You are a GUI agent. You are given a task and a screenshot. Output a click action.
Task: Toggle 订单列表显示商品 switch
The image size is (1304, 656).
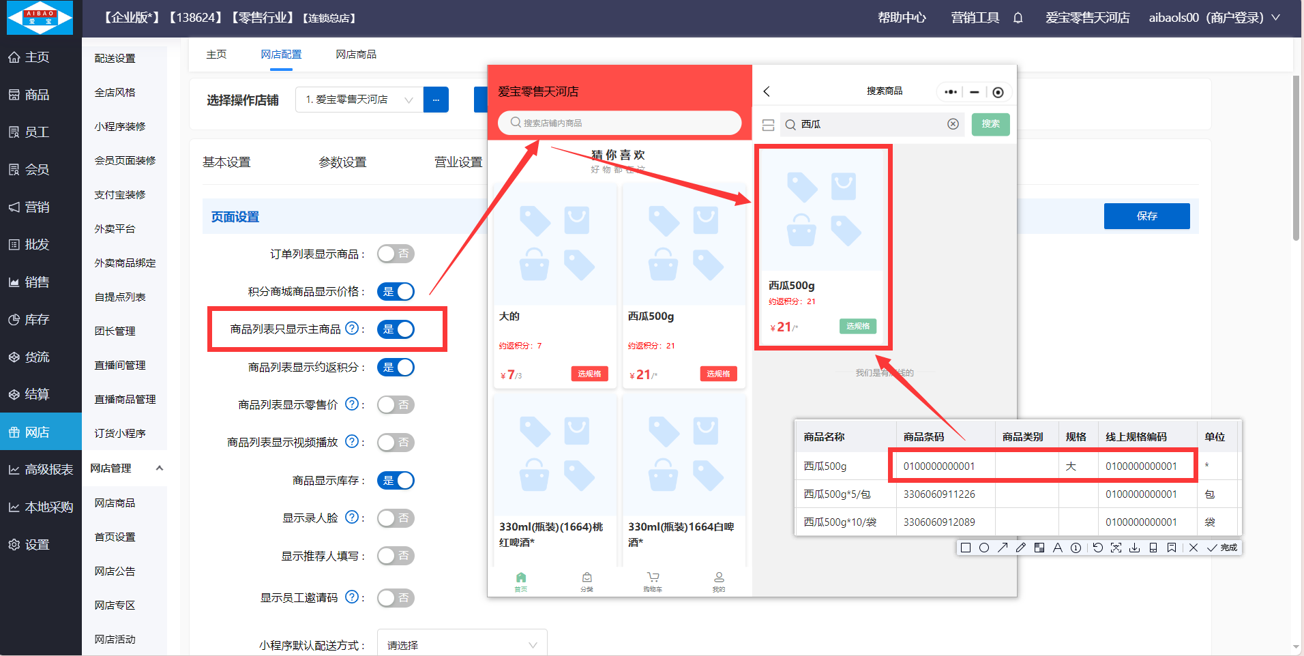click(396, 254)
